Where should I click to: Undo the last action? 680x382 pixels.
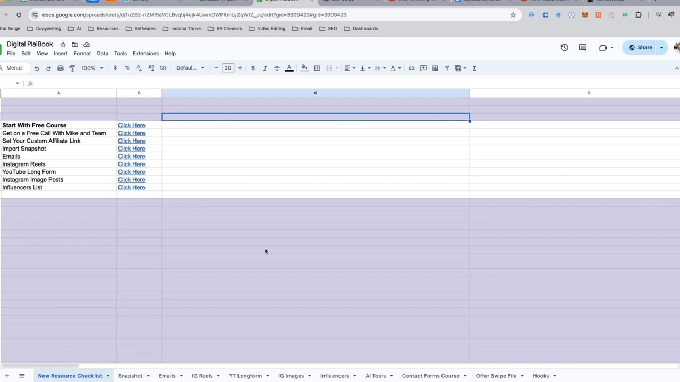click(37, 68)
